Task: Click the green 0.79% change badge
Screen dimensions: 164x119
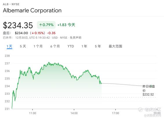Action: click(46, 25)
